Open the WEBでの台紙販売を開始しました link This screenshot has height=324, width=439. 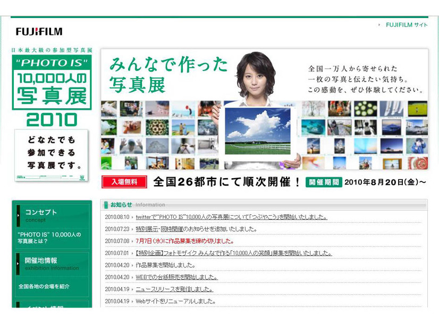click(176, 277)
